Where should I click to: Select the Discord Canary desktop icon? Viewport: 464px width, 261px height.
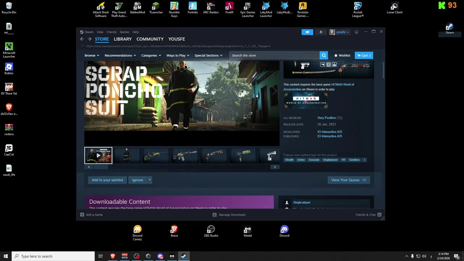137,233
